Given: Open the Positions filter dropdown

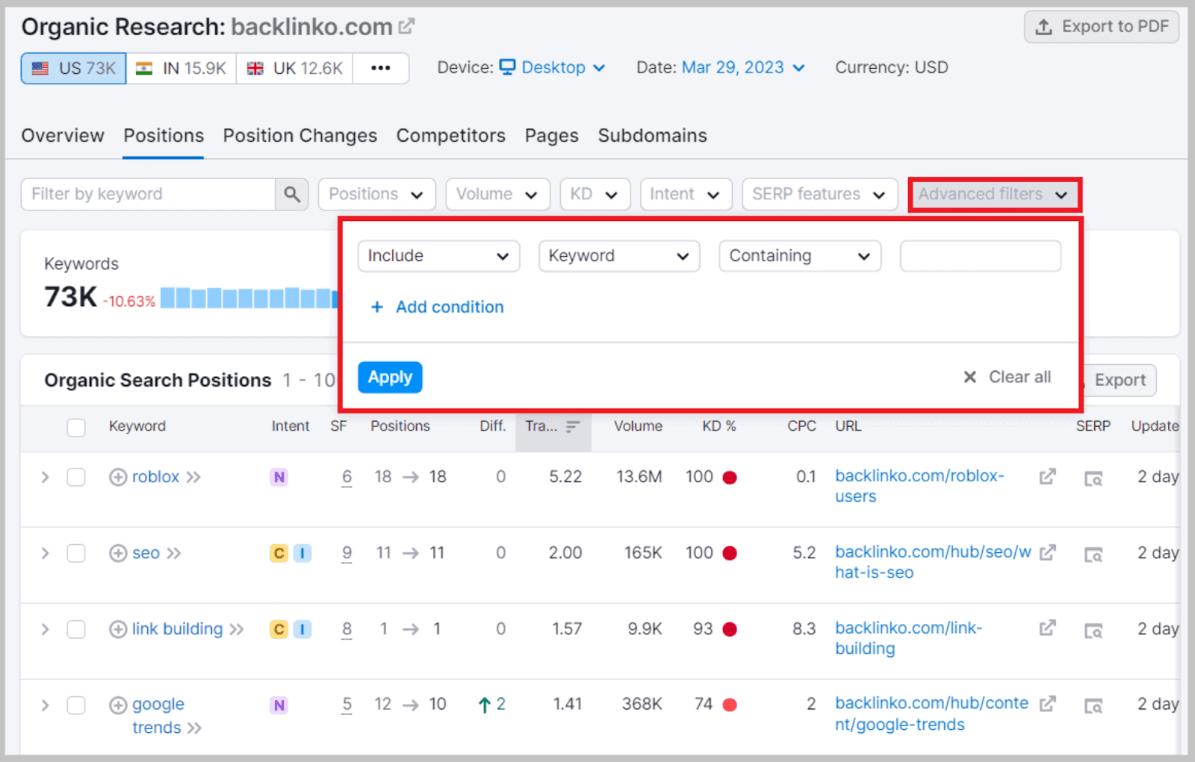Looking at the screenshot, I should (377, 194).
